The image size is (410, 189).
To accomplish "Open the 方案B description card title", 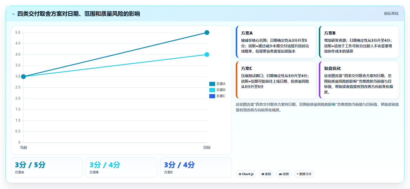I will (330, 33).
